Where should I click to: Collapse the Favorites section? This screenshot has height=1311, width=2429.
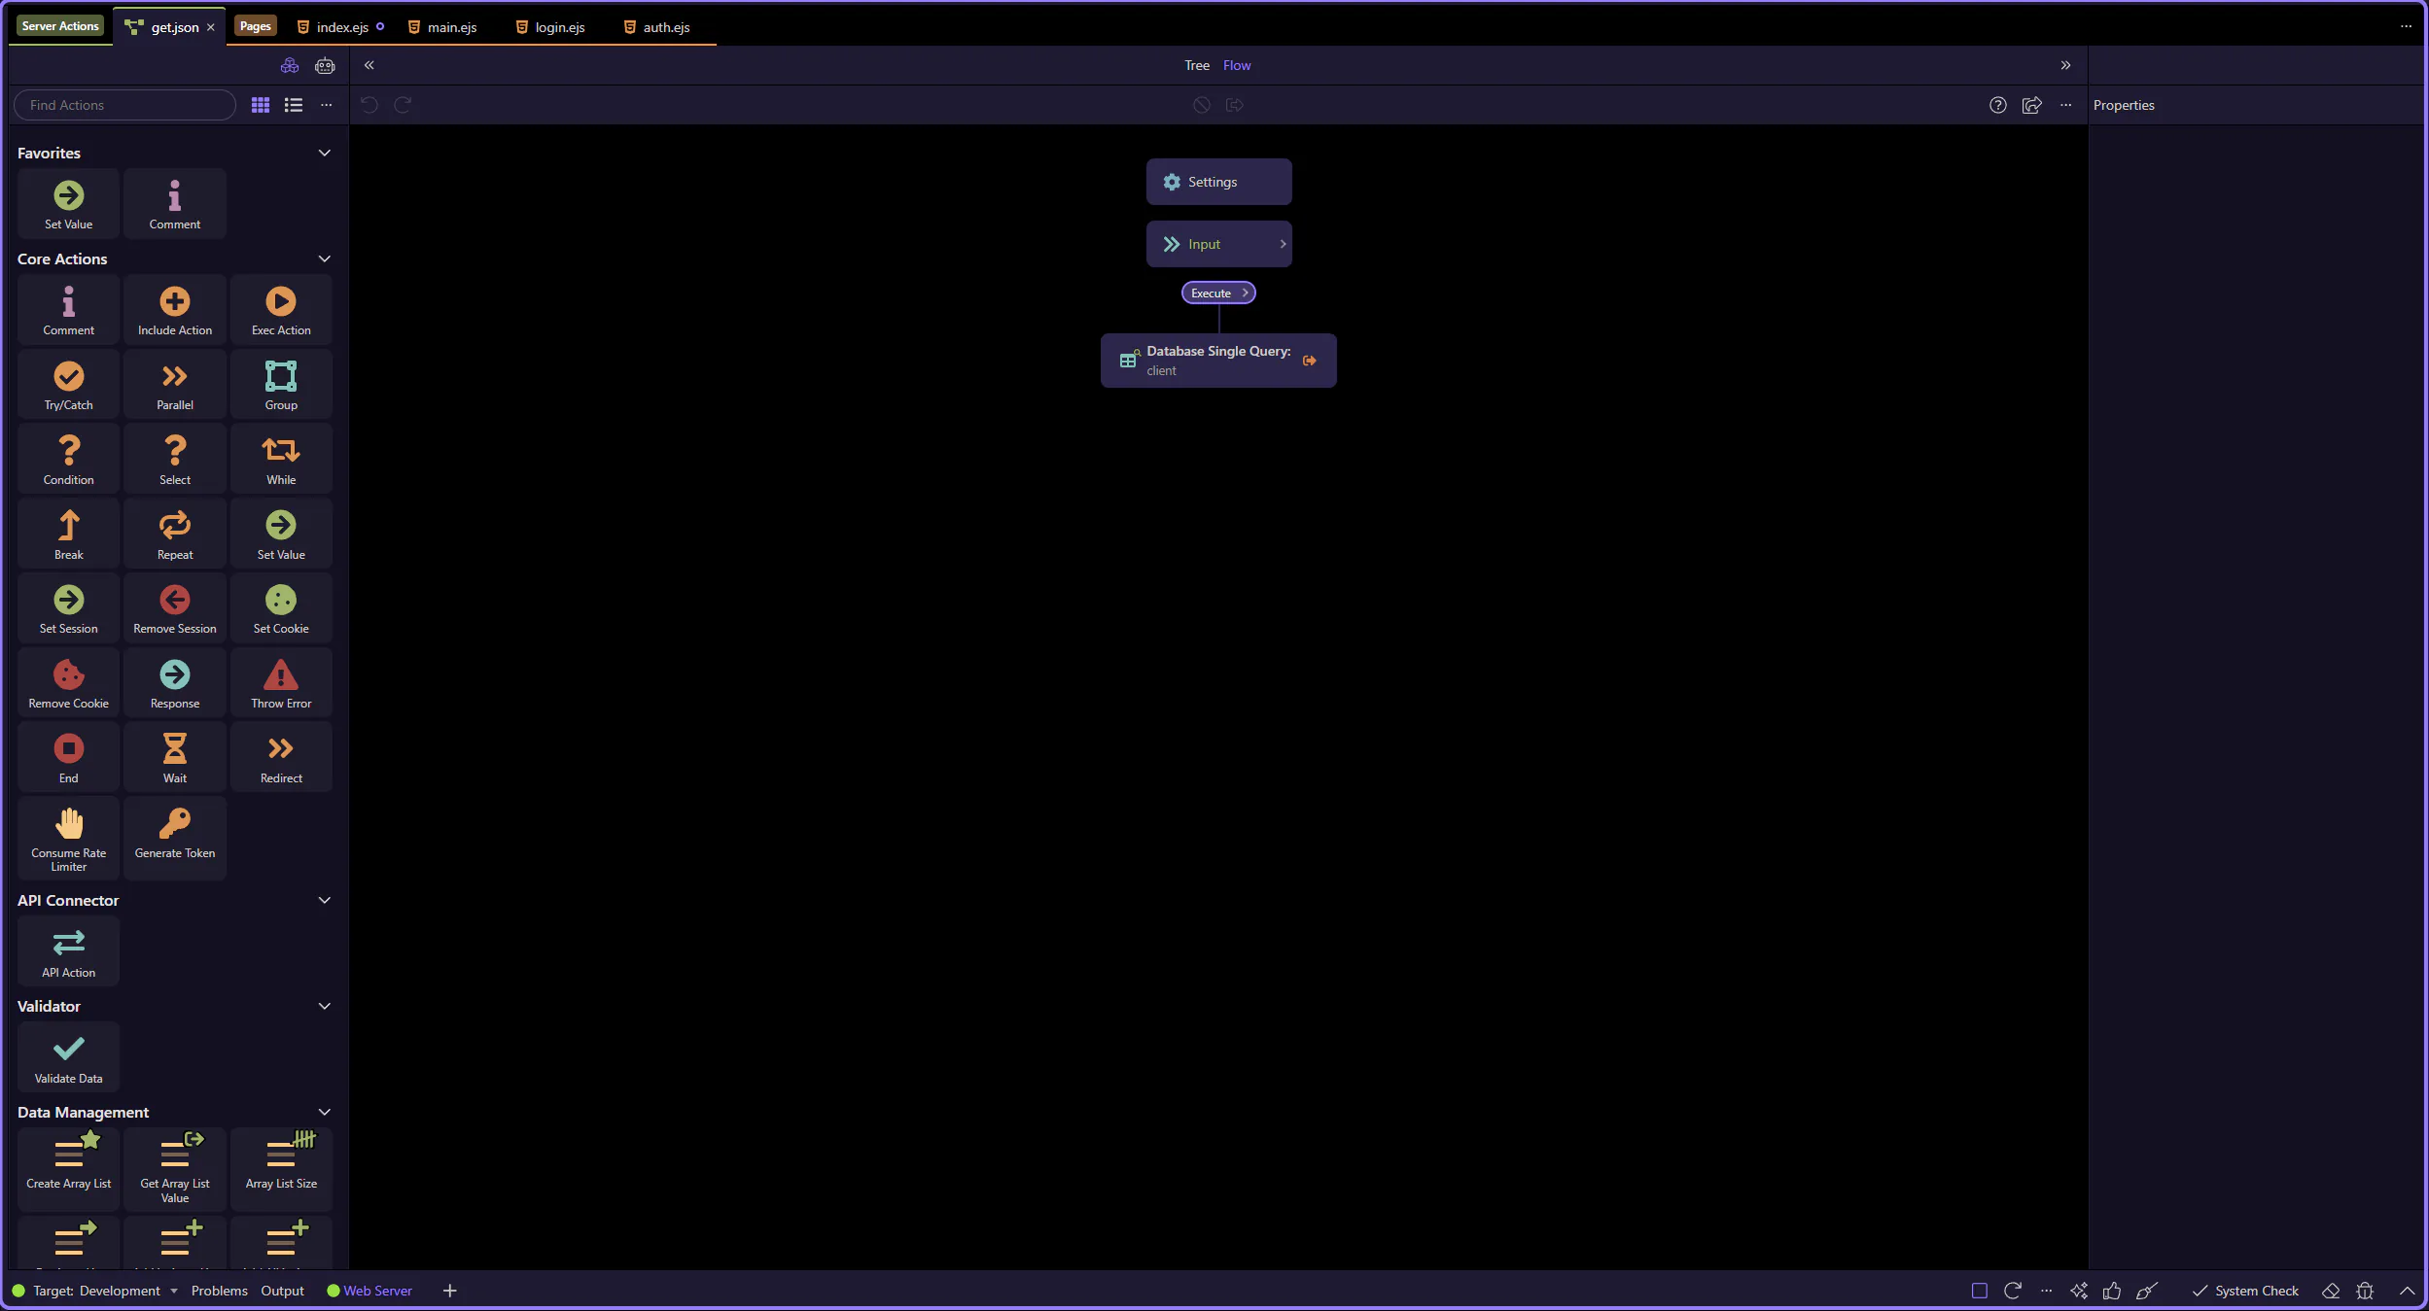[x=325, y=154]
